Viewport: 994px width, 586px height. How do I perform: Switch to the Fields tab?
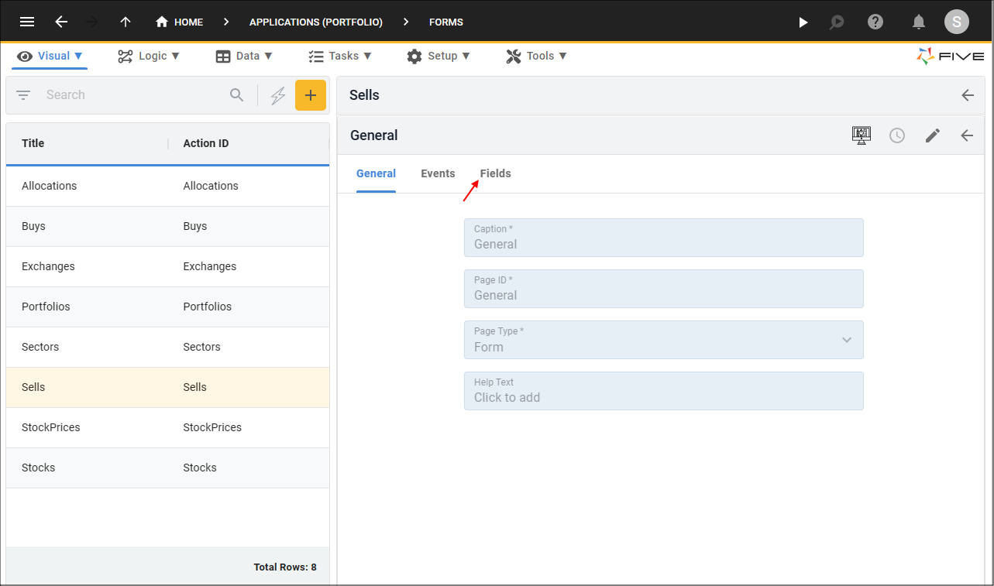(x=496, y=173)
